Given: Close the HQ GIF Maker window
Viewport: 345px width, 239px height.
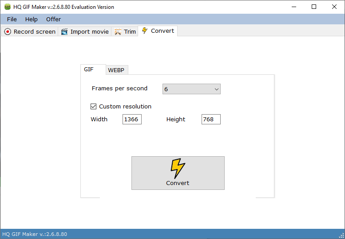Looking at the screenshot, I should coord(334,7).
